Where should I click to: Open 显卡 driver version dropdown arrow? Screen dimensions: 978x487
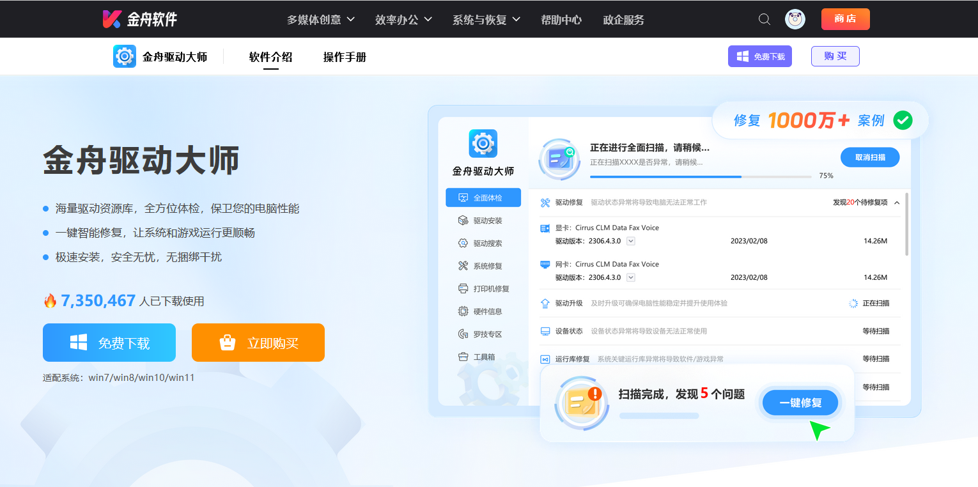pyautogui.click(x=631, y=241)
